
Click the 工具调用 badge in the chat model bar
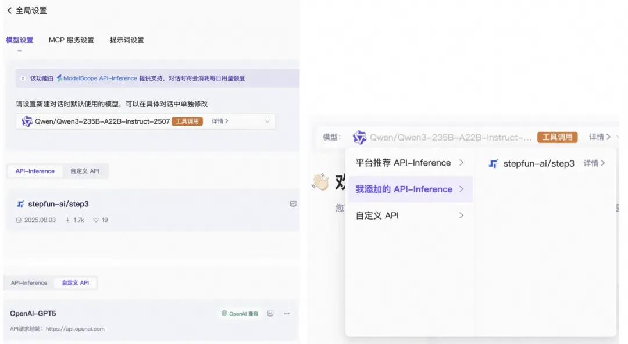(557, 137)
